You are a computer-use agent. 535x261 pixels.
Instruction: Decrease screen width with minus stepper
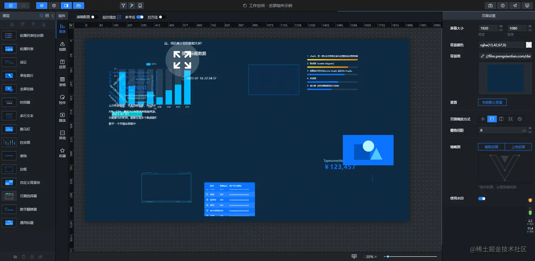(501, 30)
